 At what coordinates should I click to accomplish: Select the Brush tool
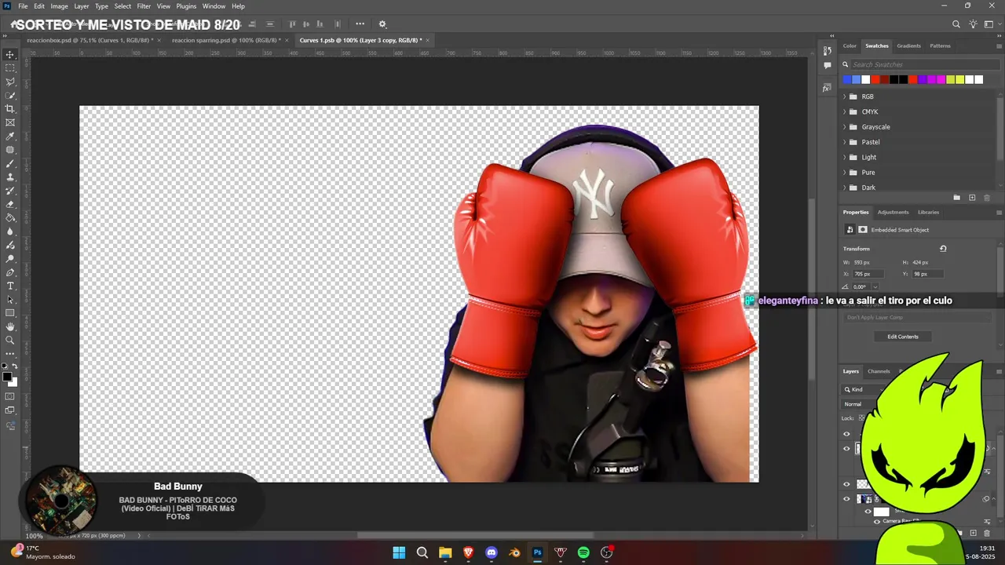[x=10, y=163]
